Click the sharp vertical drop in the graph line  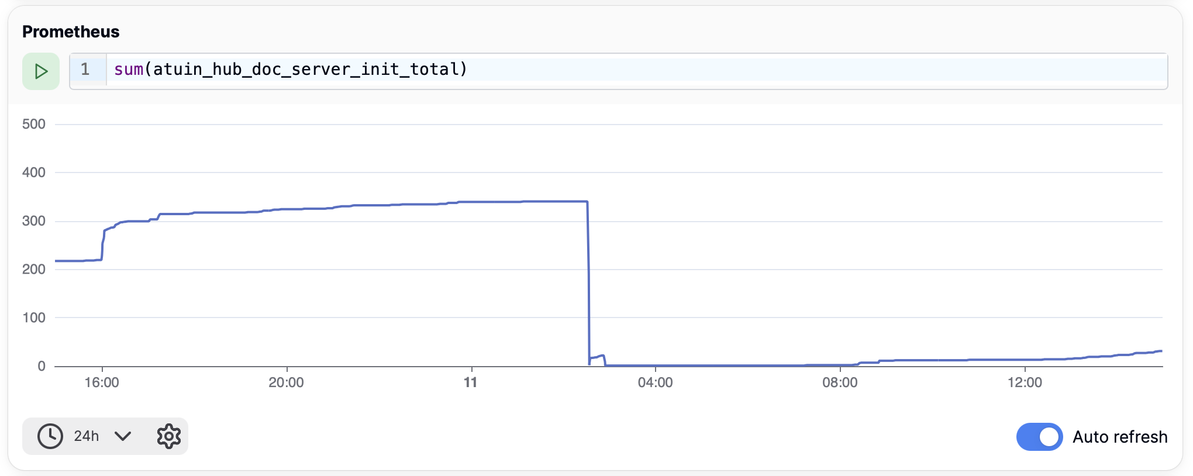[x=588, y=281]
